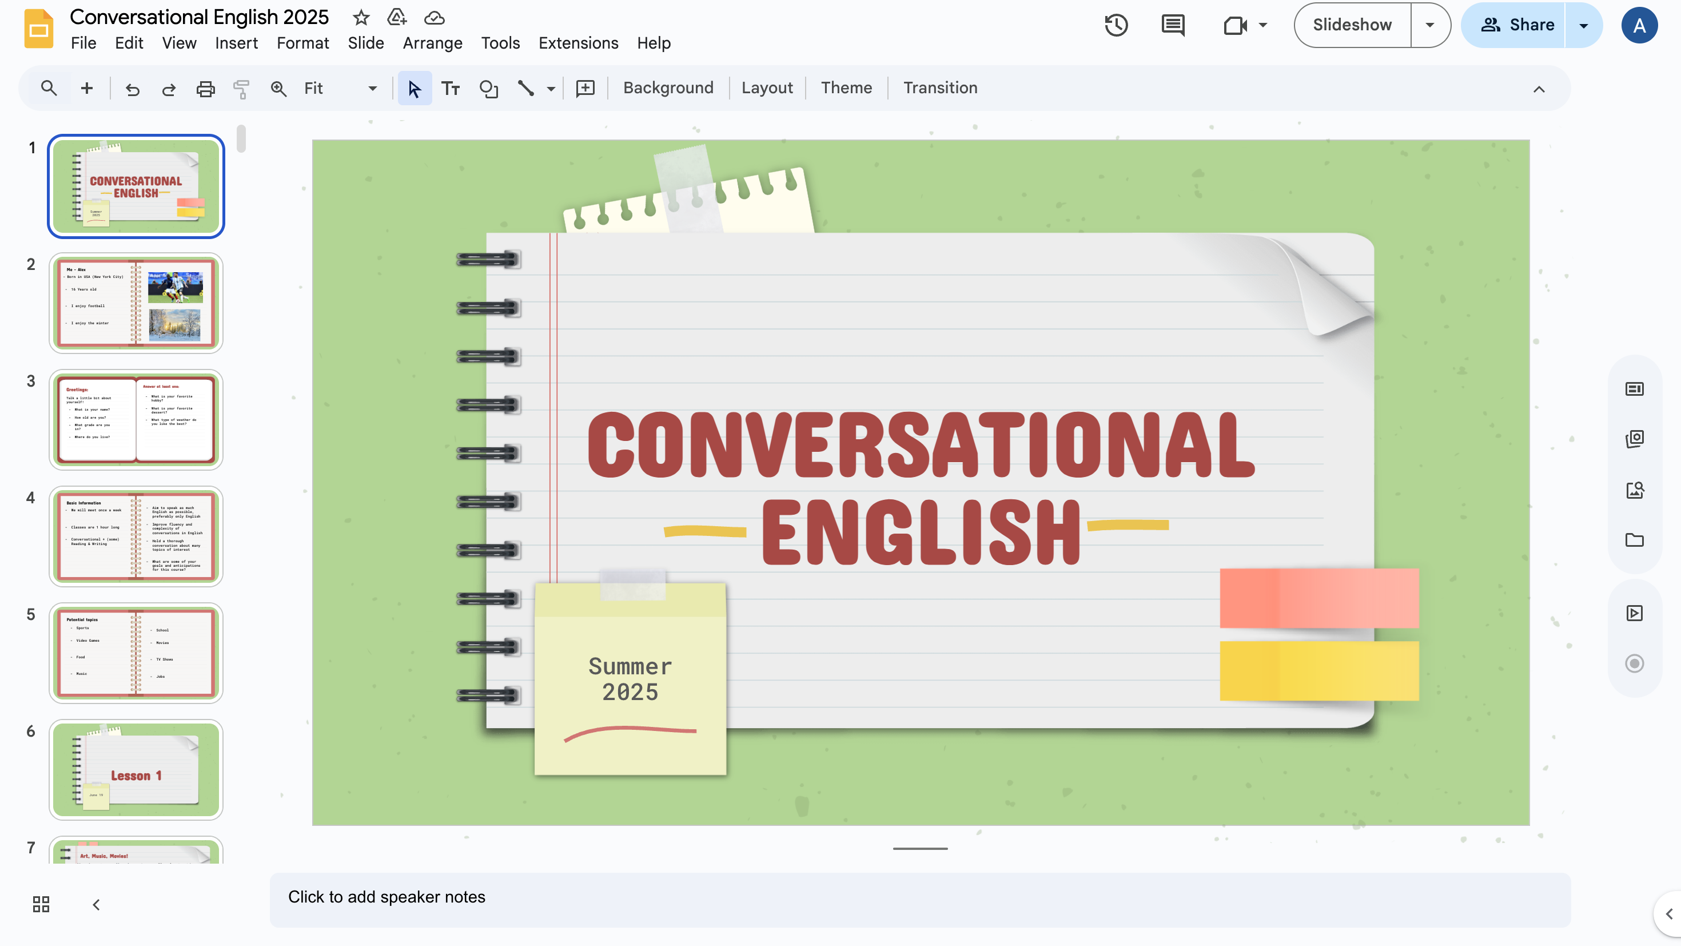This screenshot has height=946, width=1681.
Task: Select the arrow selection tool
Action: [x=415, y=88]
